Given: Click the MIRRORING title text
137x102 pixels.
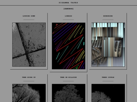Looking at the screenshot, I should 108,16.
